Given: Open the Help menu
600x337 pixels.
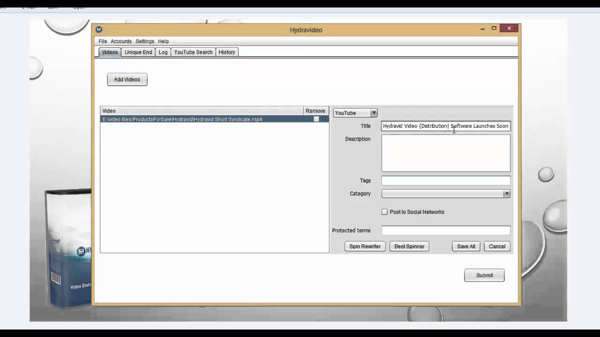Looking at the screenshot, I should (163, 41).
